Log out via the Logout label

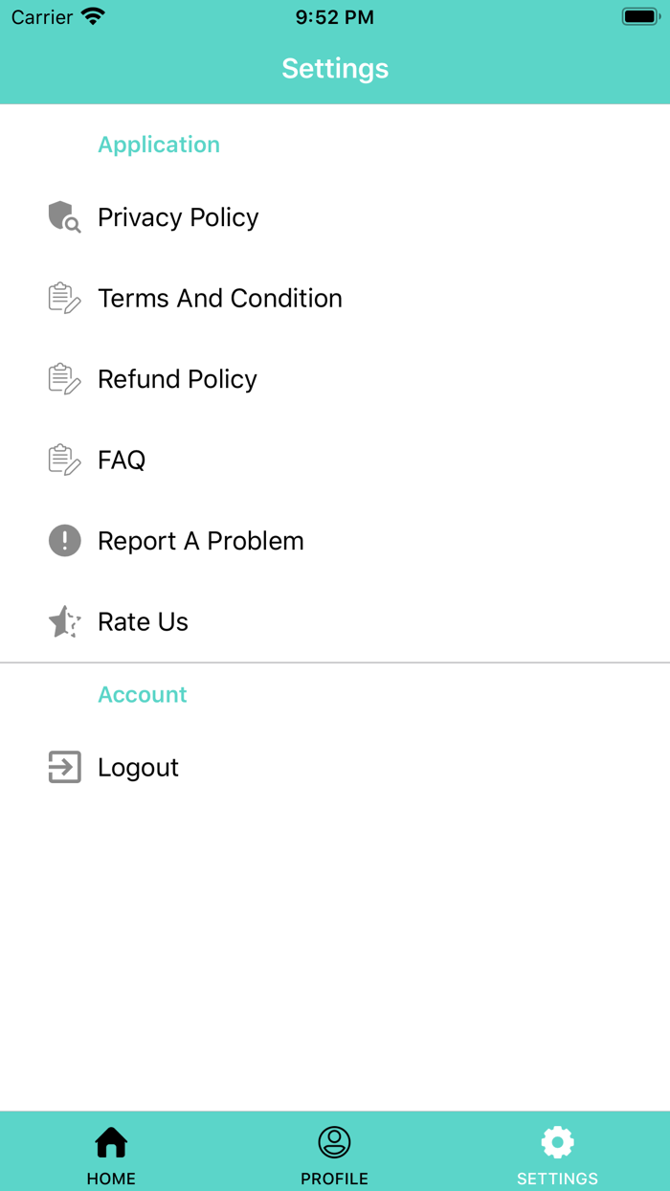138,767
